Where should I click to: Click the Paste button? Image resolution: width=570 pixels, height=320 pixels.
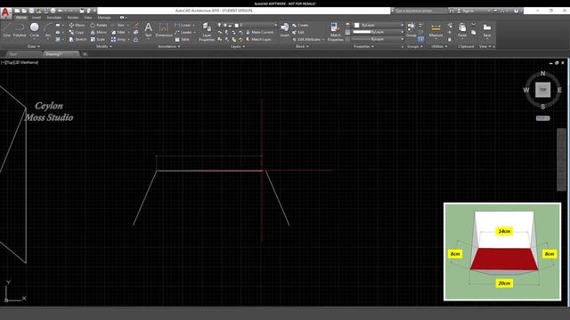(x=462, y=29)
